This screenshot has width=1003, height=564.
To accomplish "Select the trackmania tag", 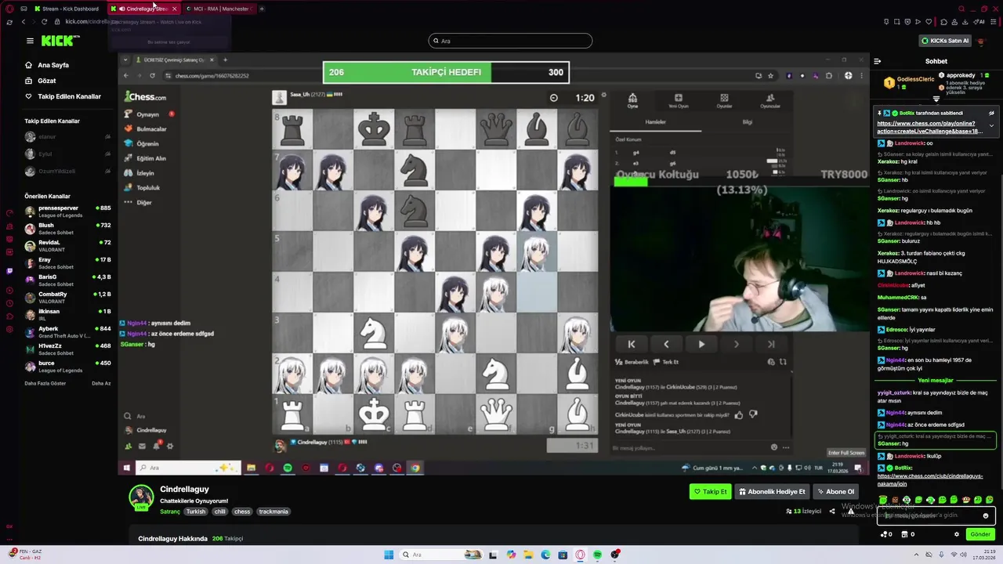I will (x=273, y=512).
